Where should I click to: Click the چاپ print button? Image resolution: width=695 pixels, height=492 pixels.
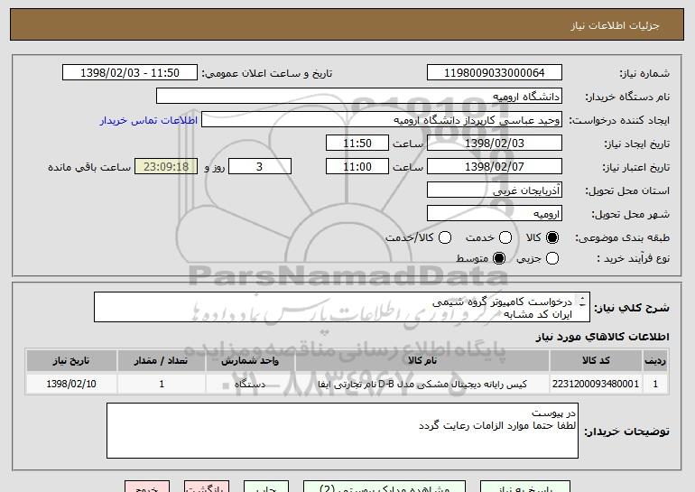(266, 487)
